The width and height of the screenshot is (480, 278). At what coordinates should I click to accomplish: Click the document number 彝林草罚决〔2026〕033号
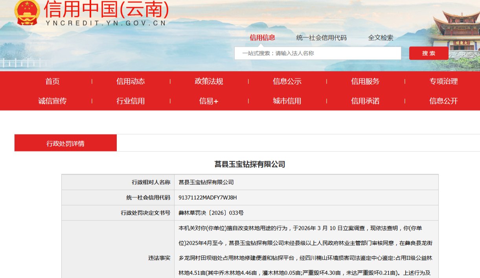click(211, 213)
